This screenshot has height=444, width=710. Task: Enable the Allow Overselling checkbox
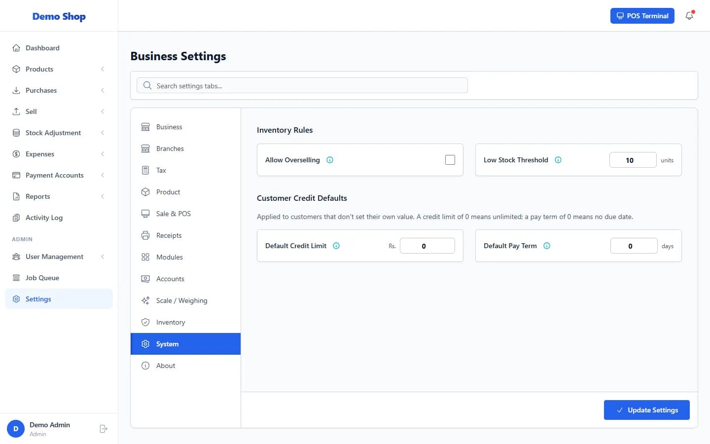pos(450,160)
